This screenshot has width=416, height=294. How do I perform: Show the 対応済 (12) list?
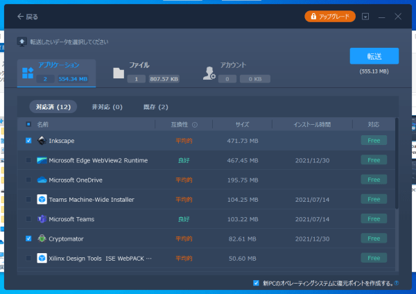pyautogui.click(x=53, y=107)
